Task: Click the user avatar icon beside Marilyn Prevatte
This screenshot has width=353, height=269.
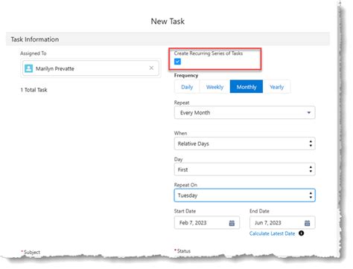Action: [x=29, y=68]
